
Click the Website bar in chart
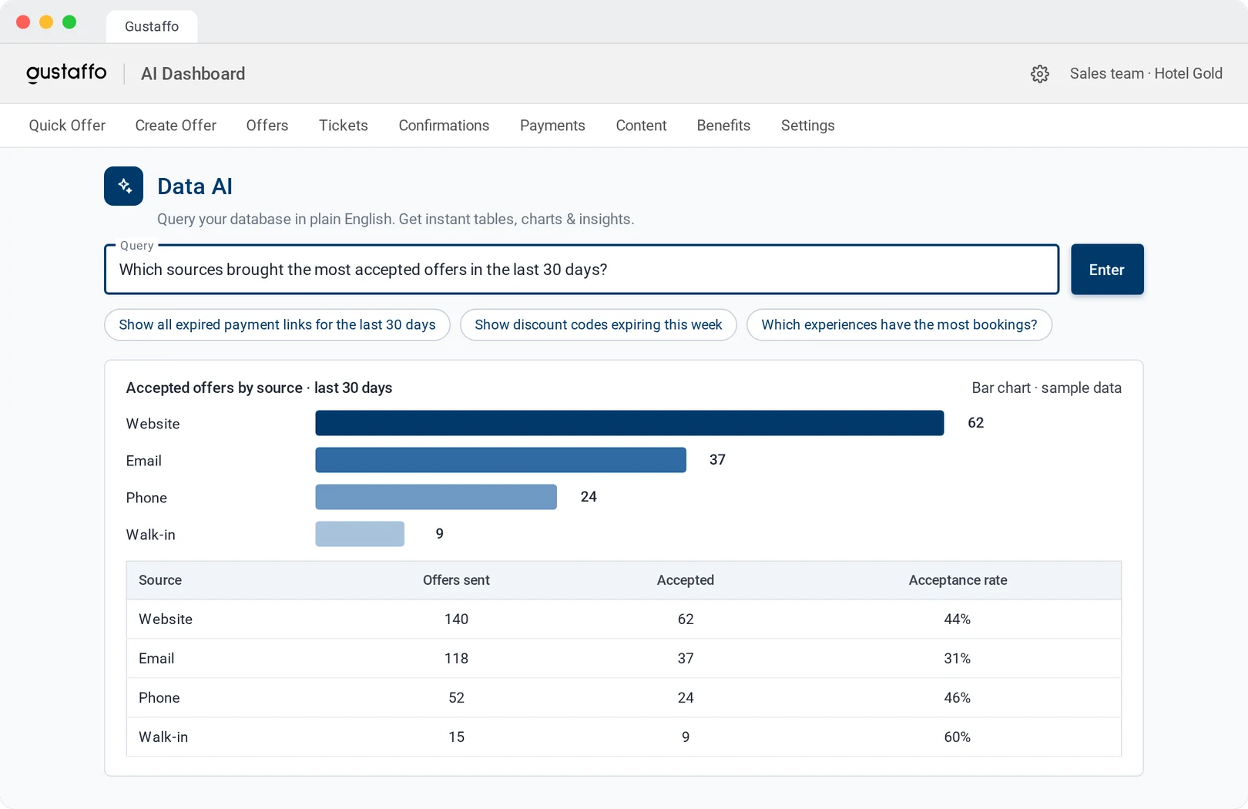[629, 423]
